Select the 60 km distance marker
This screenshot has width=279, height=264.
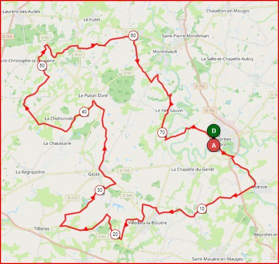pos(133,36)
